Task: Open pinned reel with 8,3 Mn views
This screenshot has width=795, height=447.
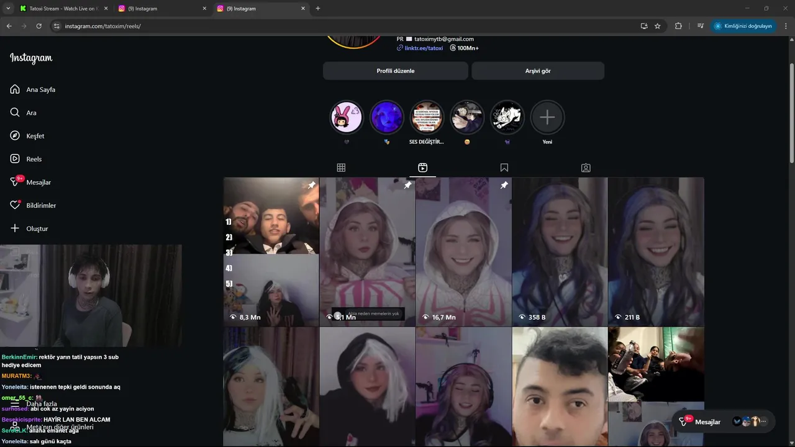Action: tap(271, 251)
